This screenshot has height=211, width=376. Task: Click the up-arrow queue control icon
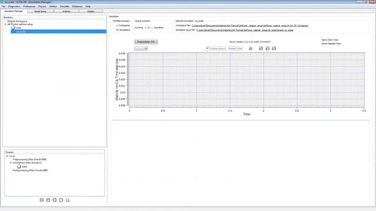click(x=48, y=200)
